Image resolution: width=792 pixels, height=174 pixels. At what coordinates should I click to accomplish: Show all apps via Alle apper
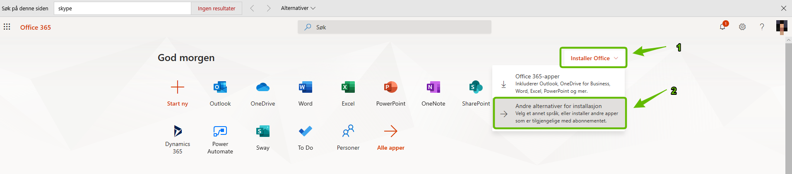click(391, 138)
